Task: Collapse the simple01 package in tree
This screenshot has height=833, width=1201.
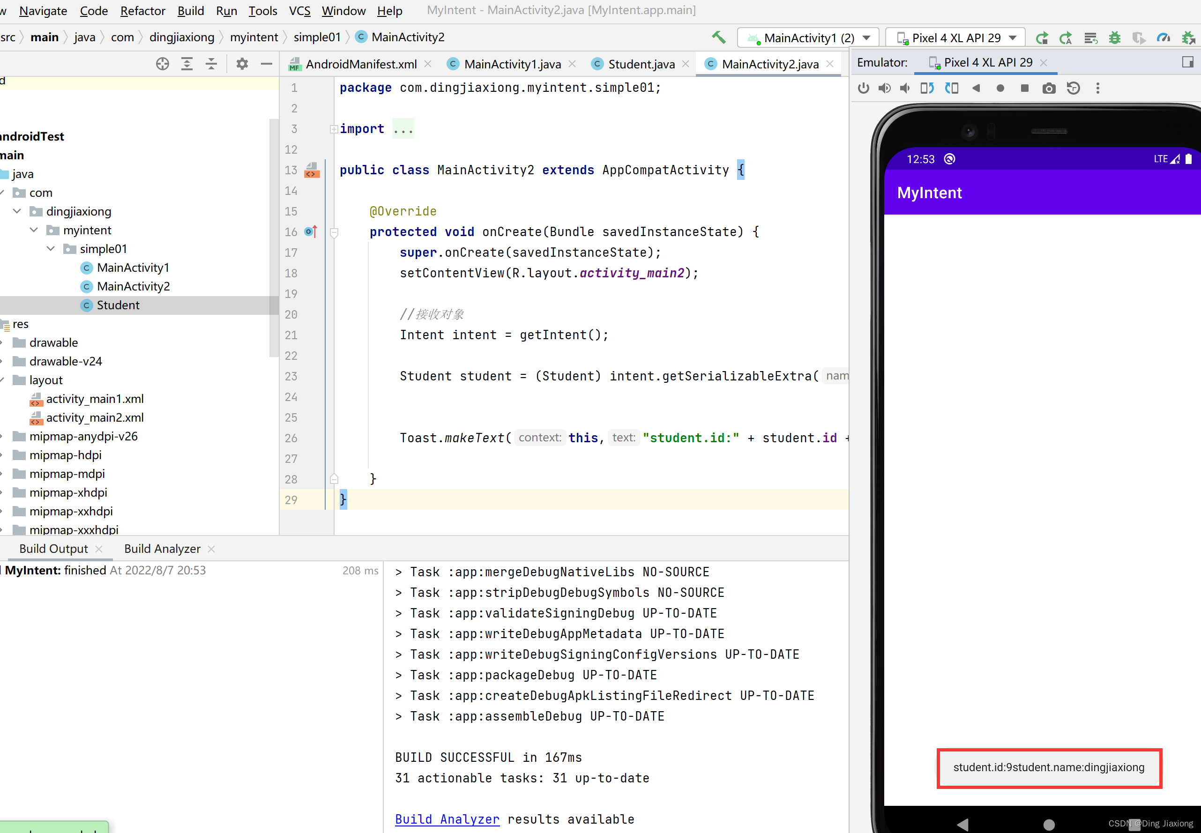Action: click(51, 248)
